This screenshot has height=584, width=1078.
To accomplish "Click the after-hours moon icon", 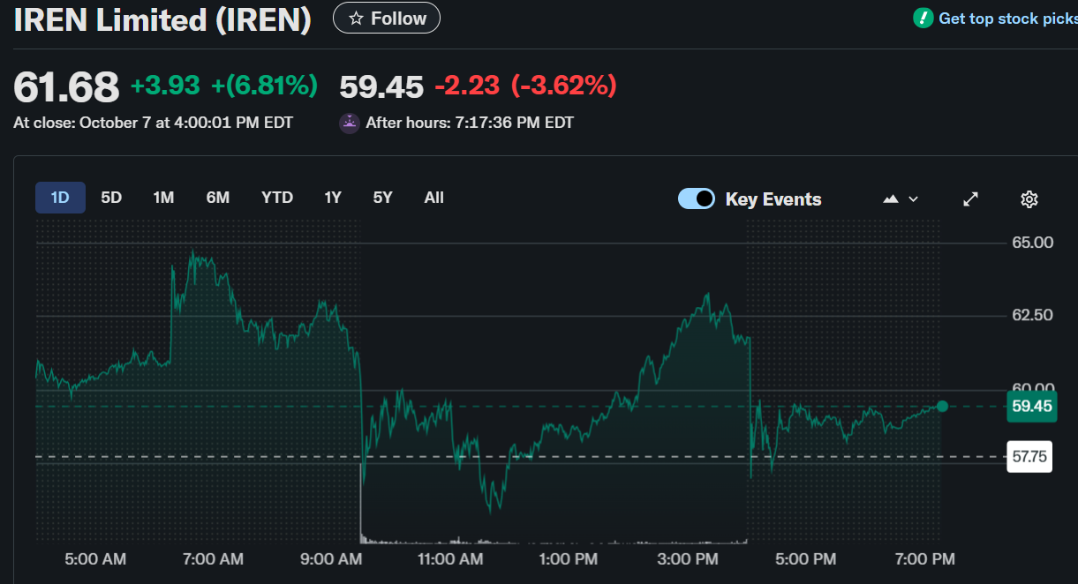I will [350, 124].
